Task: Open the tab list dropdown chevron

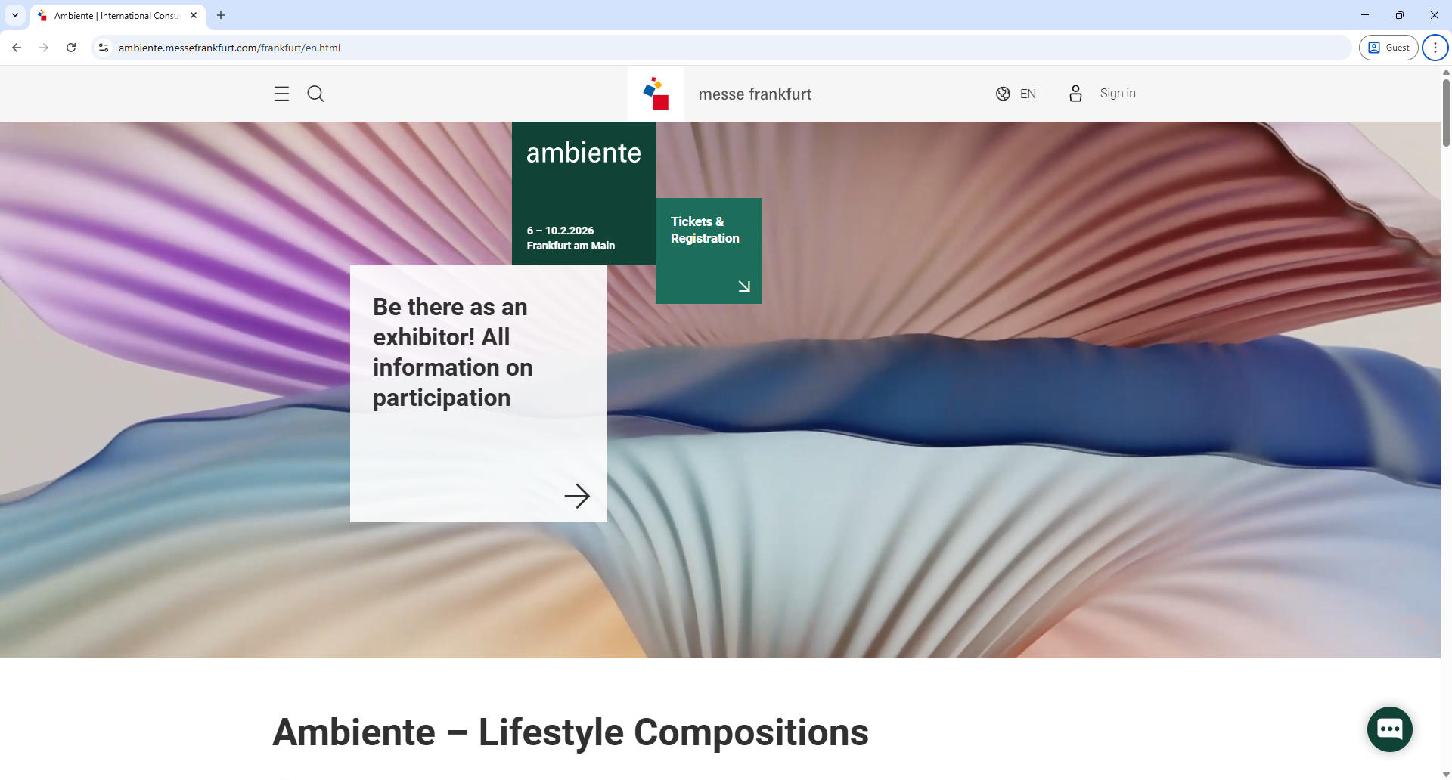Action: coord(14,15)
